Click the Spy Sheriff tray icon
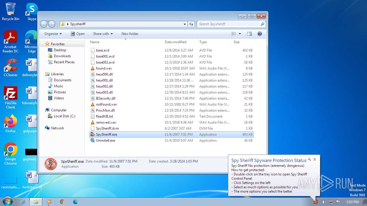367x206 pixels. coord(316,202)
